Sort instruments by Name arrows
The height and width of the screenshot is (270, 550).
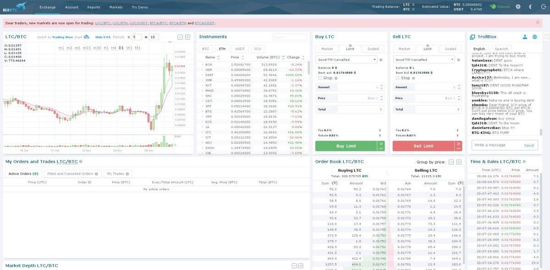[x=218, y=58]
